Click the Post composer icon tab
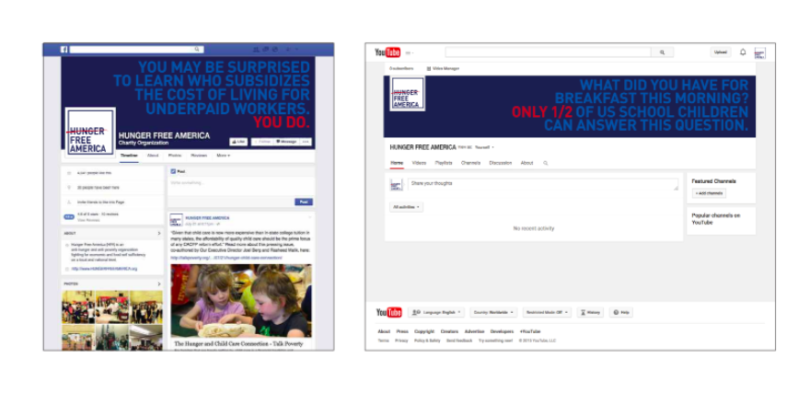The image size is (798, 416). click(x=178, y=171)
